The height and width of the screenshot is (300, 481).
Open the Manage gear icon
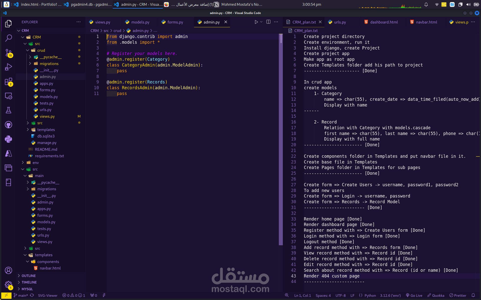point(9,284)
